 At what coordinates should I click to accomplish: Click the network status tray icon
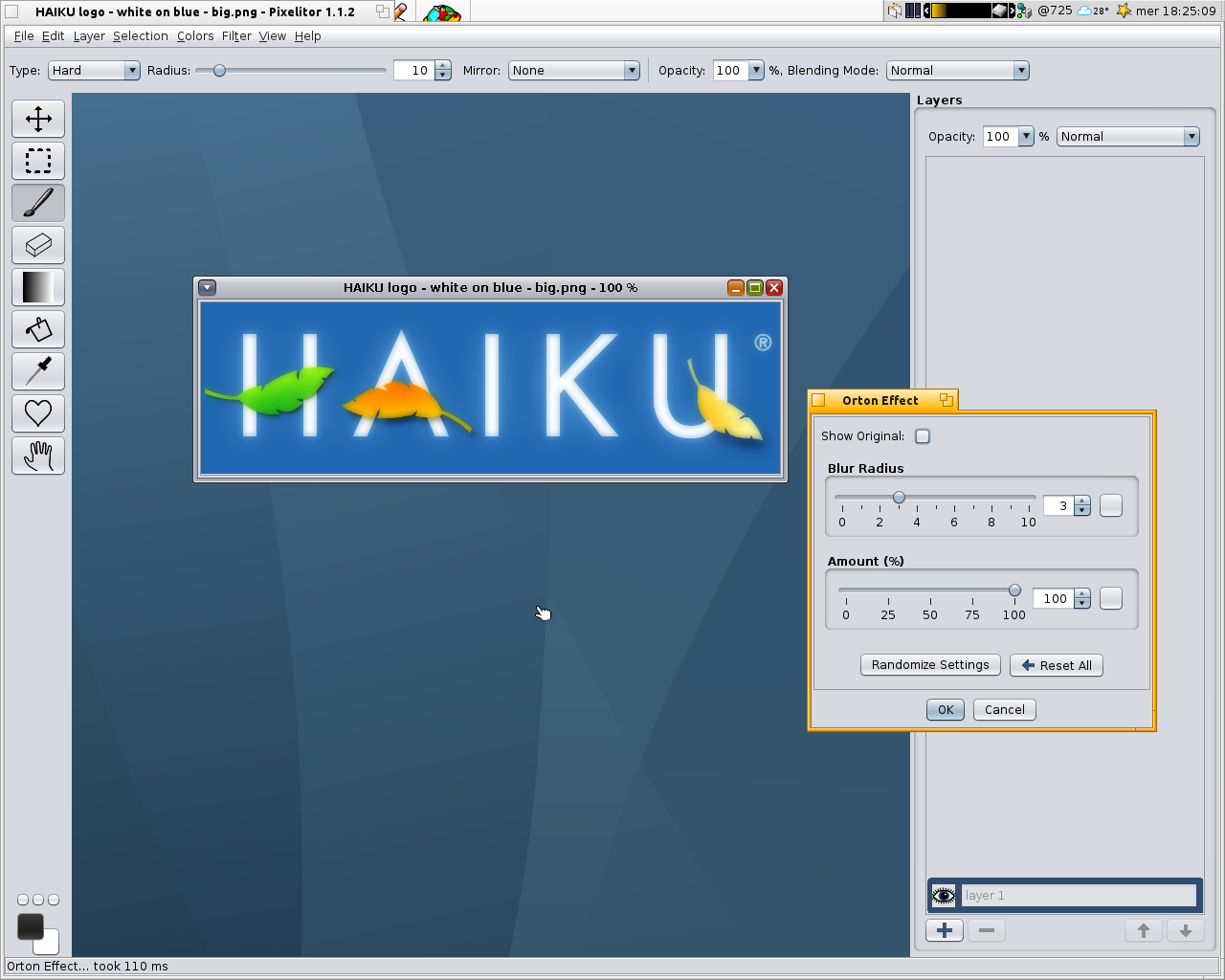click(x=1025, y=11)
